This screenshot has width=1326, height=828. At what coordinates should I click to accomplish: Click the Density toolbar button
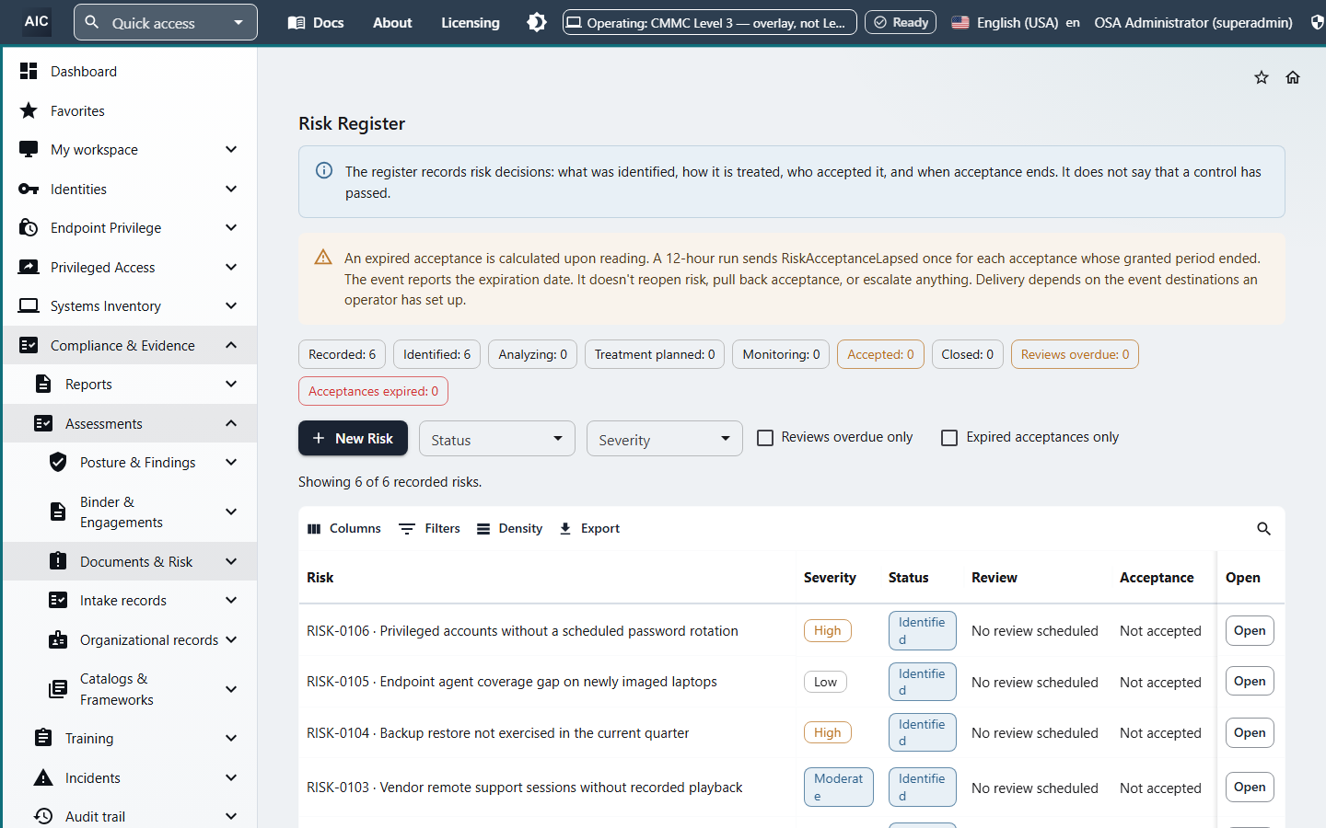tap(509, 528)
